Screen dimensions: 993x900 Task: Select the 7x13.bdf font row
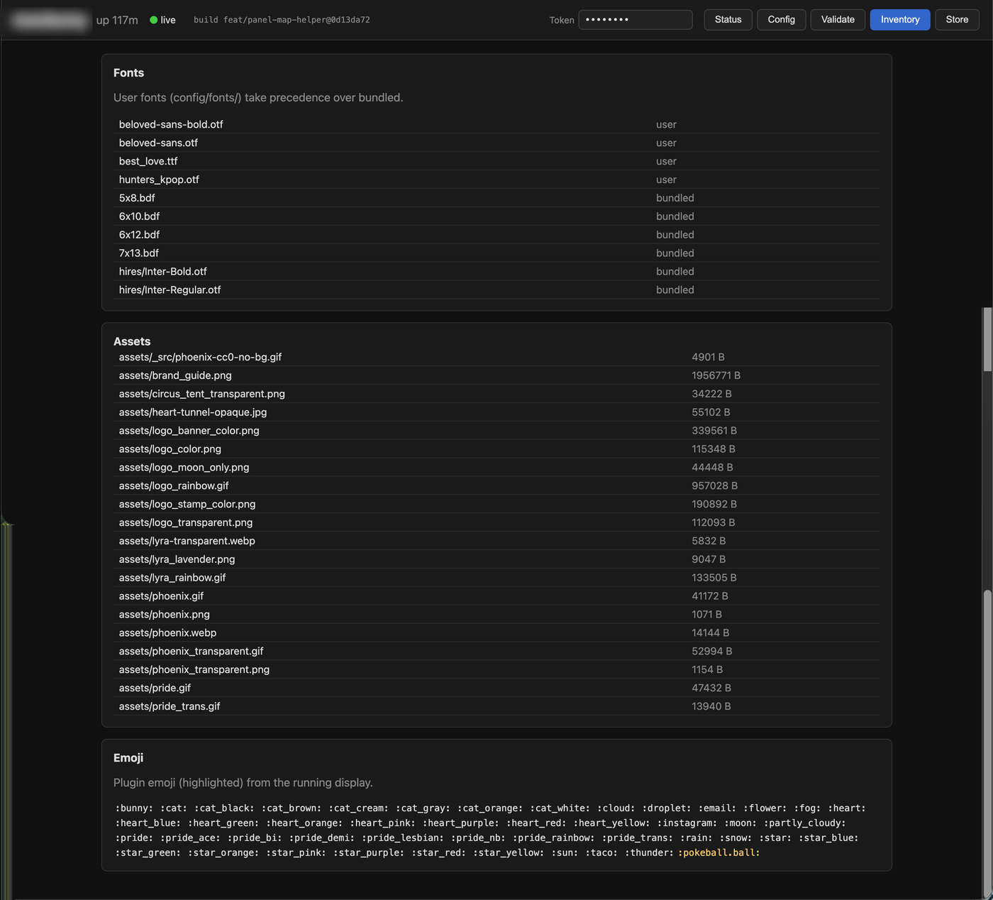[496, 253]
